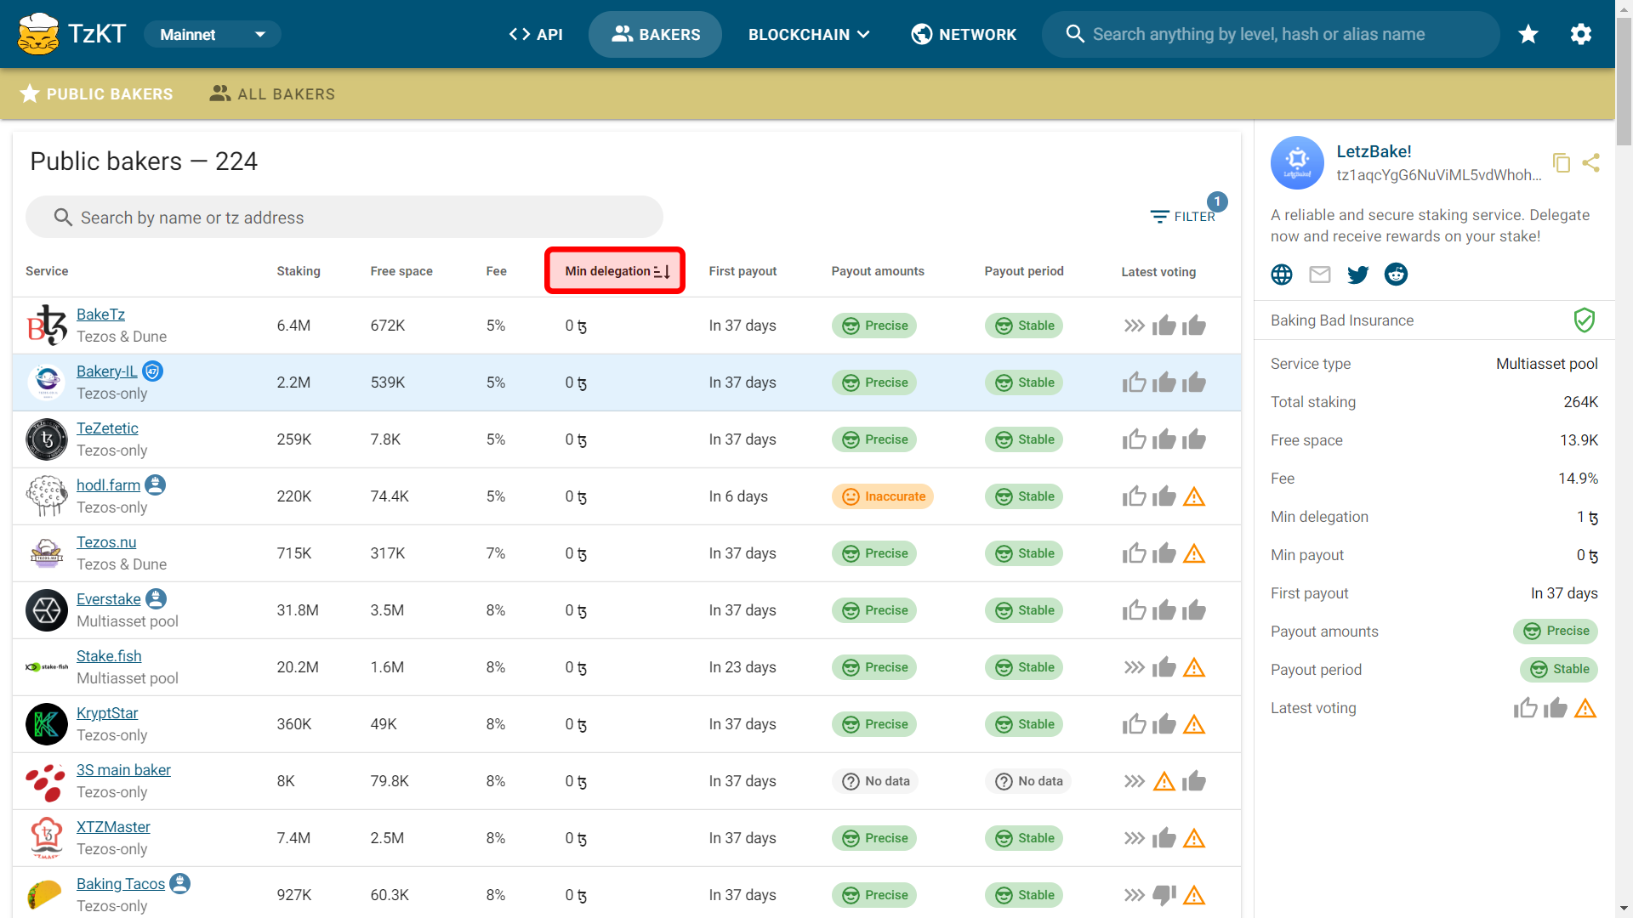Viewport: 1633px width, 918px height.
Task: Open TeZetetic baker link
Action: 107,428
